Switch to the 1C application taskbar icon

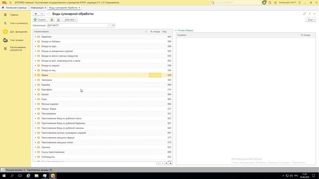tap(53, 176)
